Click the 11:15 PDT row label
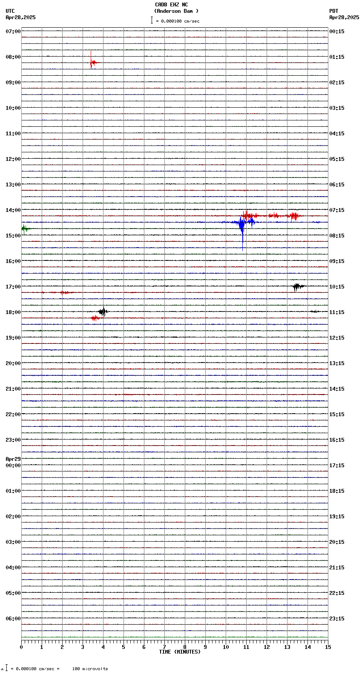Viewport: 362px width, 674px height. click(337, 312)
